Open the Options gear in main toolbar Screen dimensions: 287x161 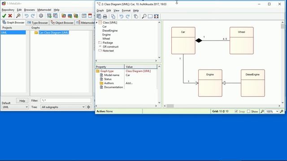pos(41,16)
